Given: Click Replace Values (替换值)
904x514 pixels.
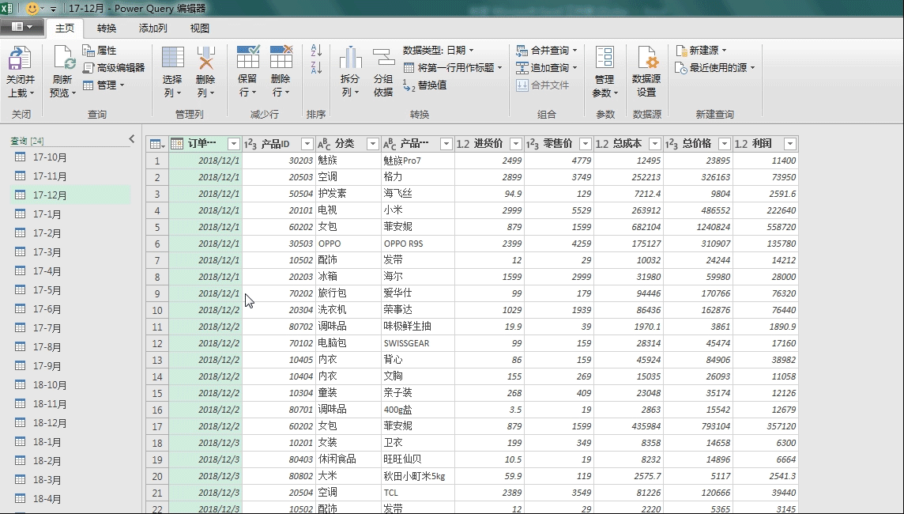Looking at the screenshot, I should 425,85.
